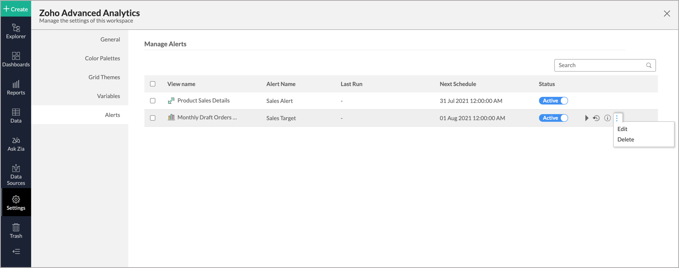Open the Trash in sidebar
This screenshot has width=679, height=268.
point(16,231)
